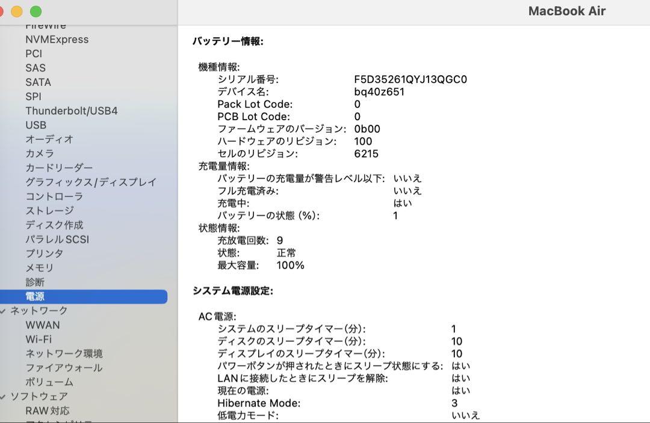Open WWAN under ネットワーク
The height and width of the screenshot is (423, 650).
pyautogui.click(x=43, y=325)
